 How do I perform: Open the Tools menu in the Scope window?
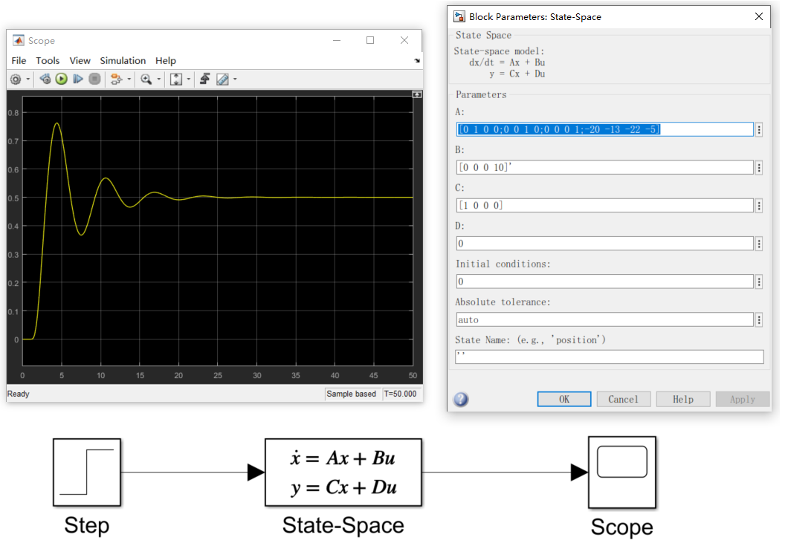[48, 60]
